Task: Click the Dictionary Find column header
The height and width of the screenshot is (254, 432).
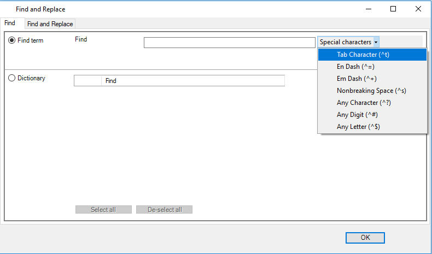Action: pyautogui.click(x=193, y=81)
